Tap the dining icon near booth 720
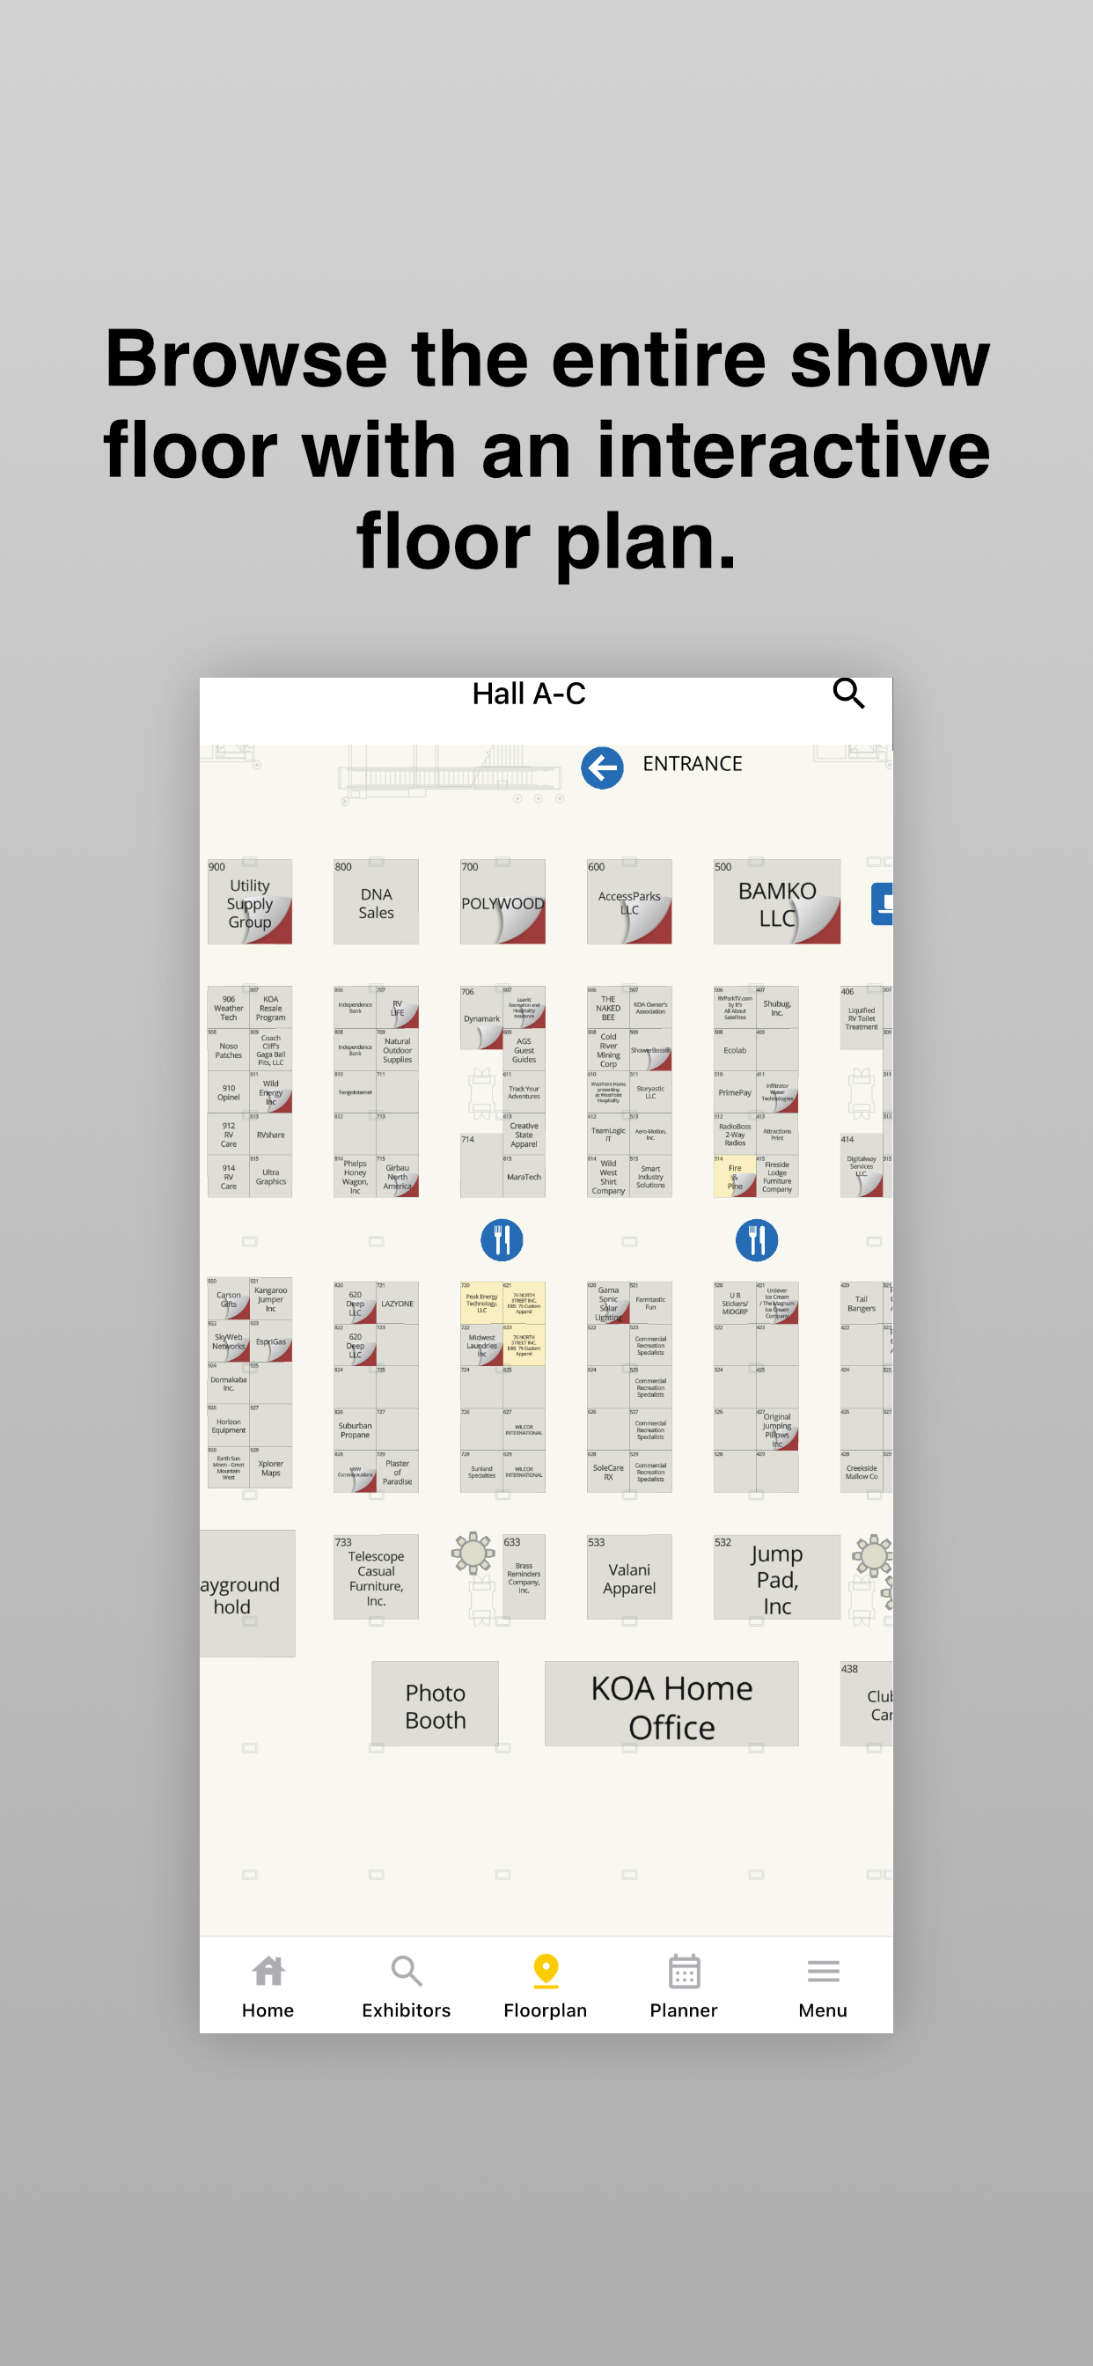 point(502,1240)
